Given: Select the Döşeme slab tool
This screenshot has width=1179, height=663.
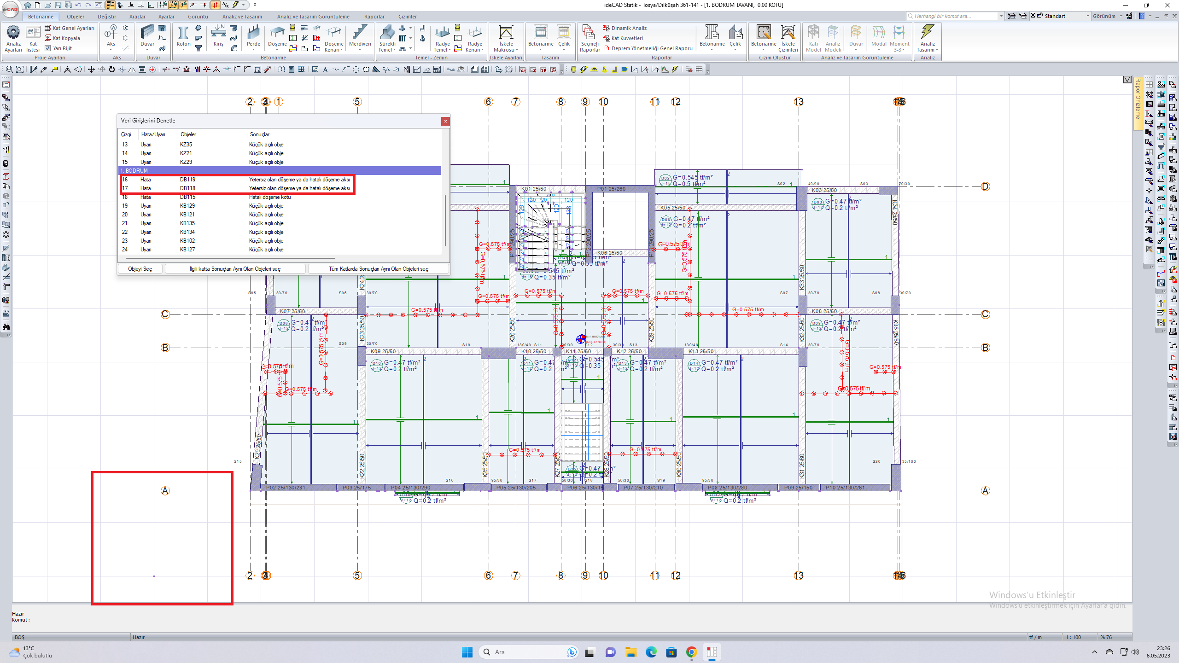Looking at the screenshot, I should (277, 37).
